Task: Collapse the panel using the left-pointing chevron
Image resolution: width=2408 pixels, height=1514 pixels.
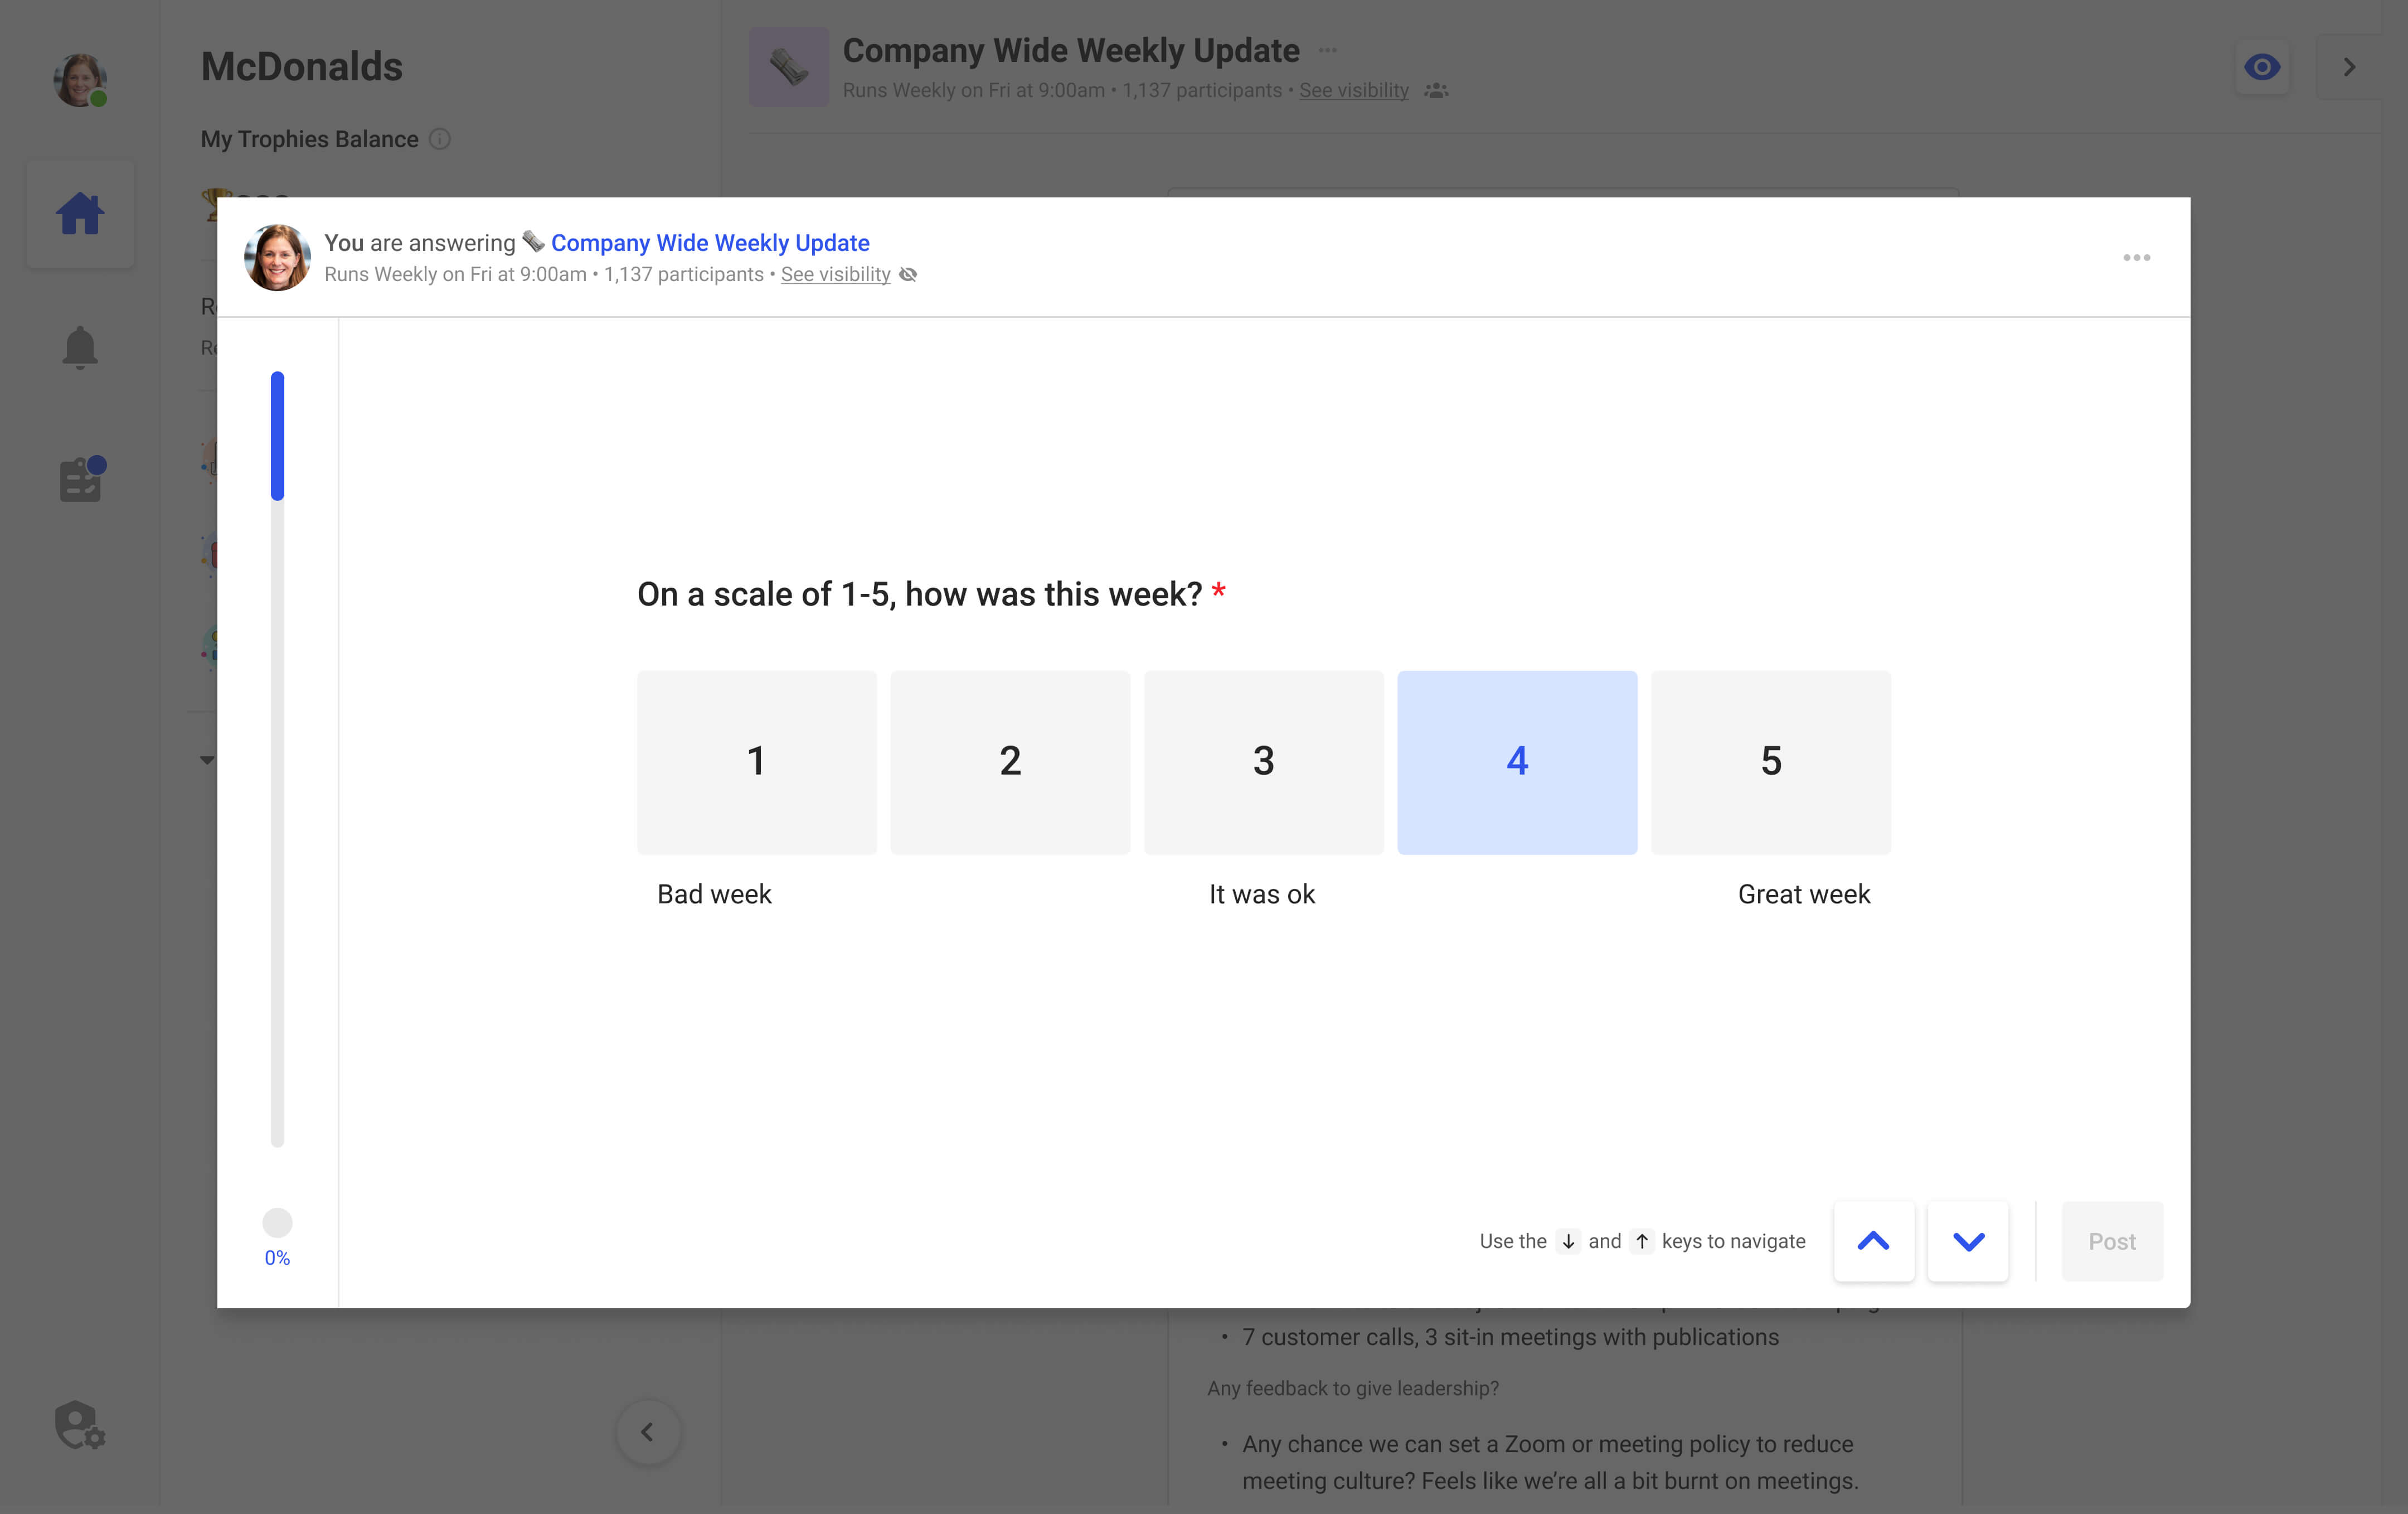Action: point(648,1431)
